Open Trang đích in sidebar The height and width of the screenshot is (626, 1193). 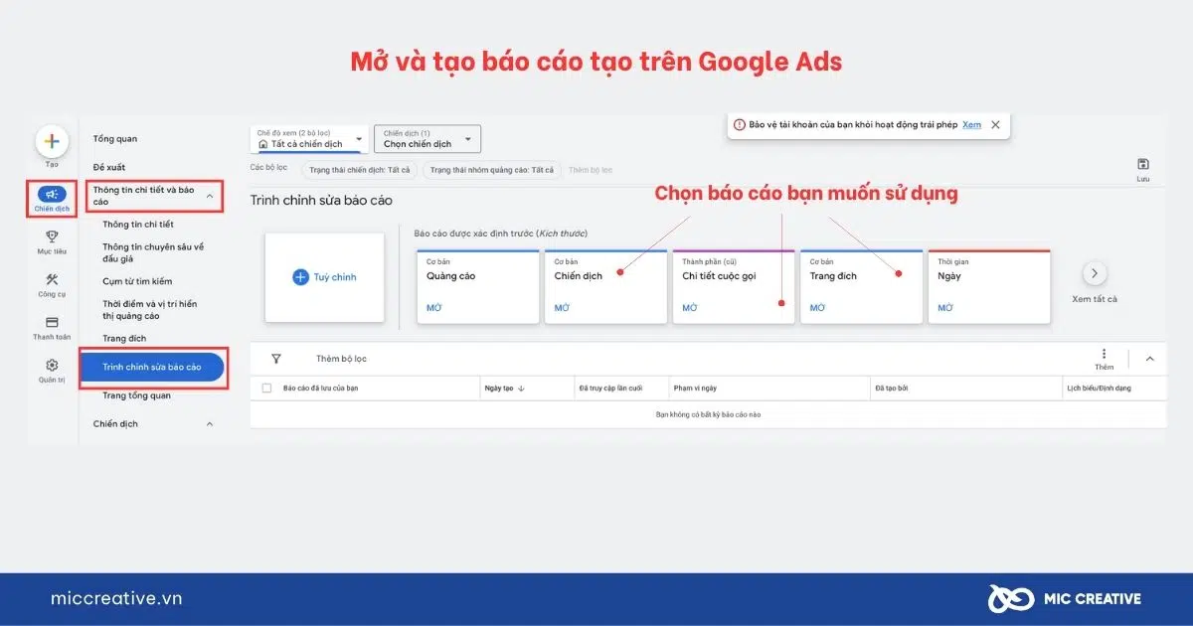click(124, 339)
